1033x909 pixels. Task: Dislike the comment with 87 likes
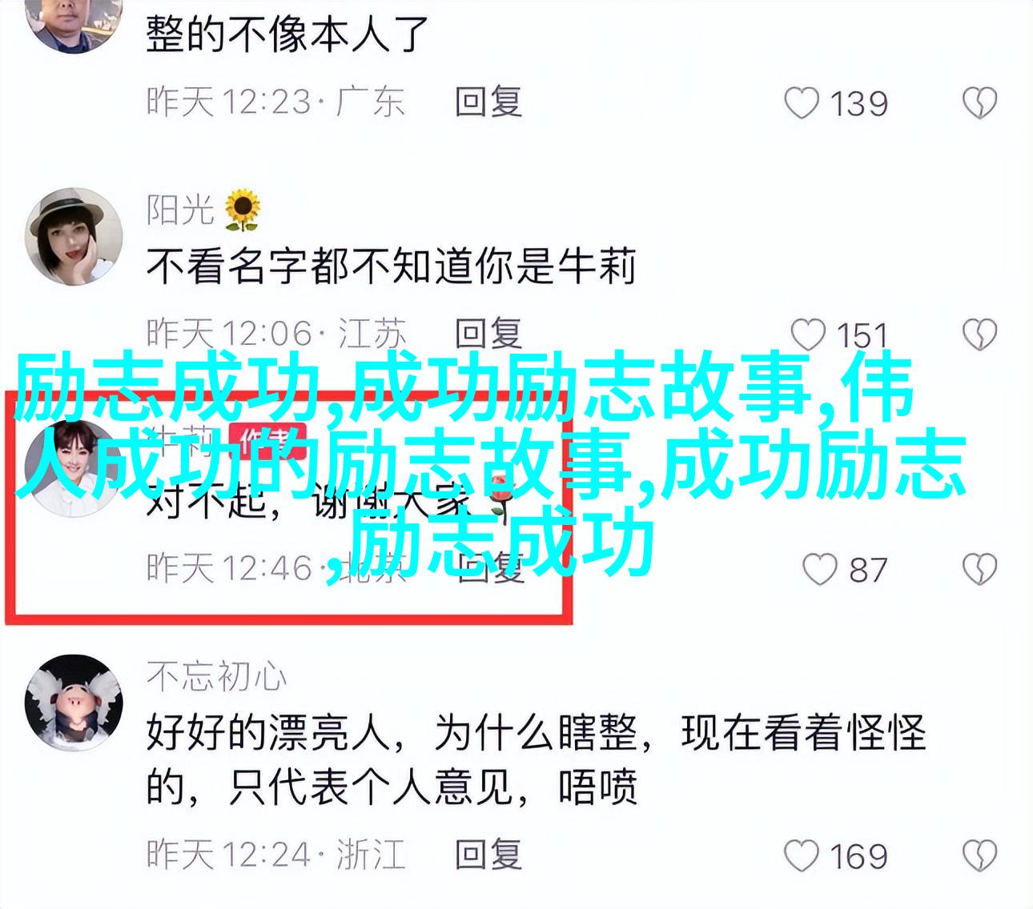pos(979,569)
